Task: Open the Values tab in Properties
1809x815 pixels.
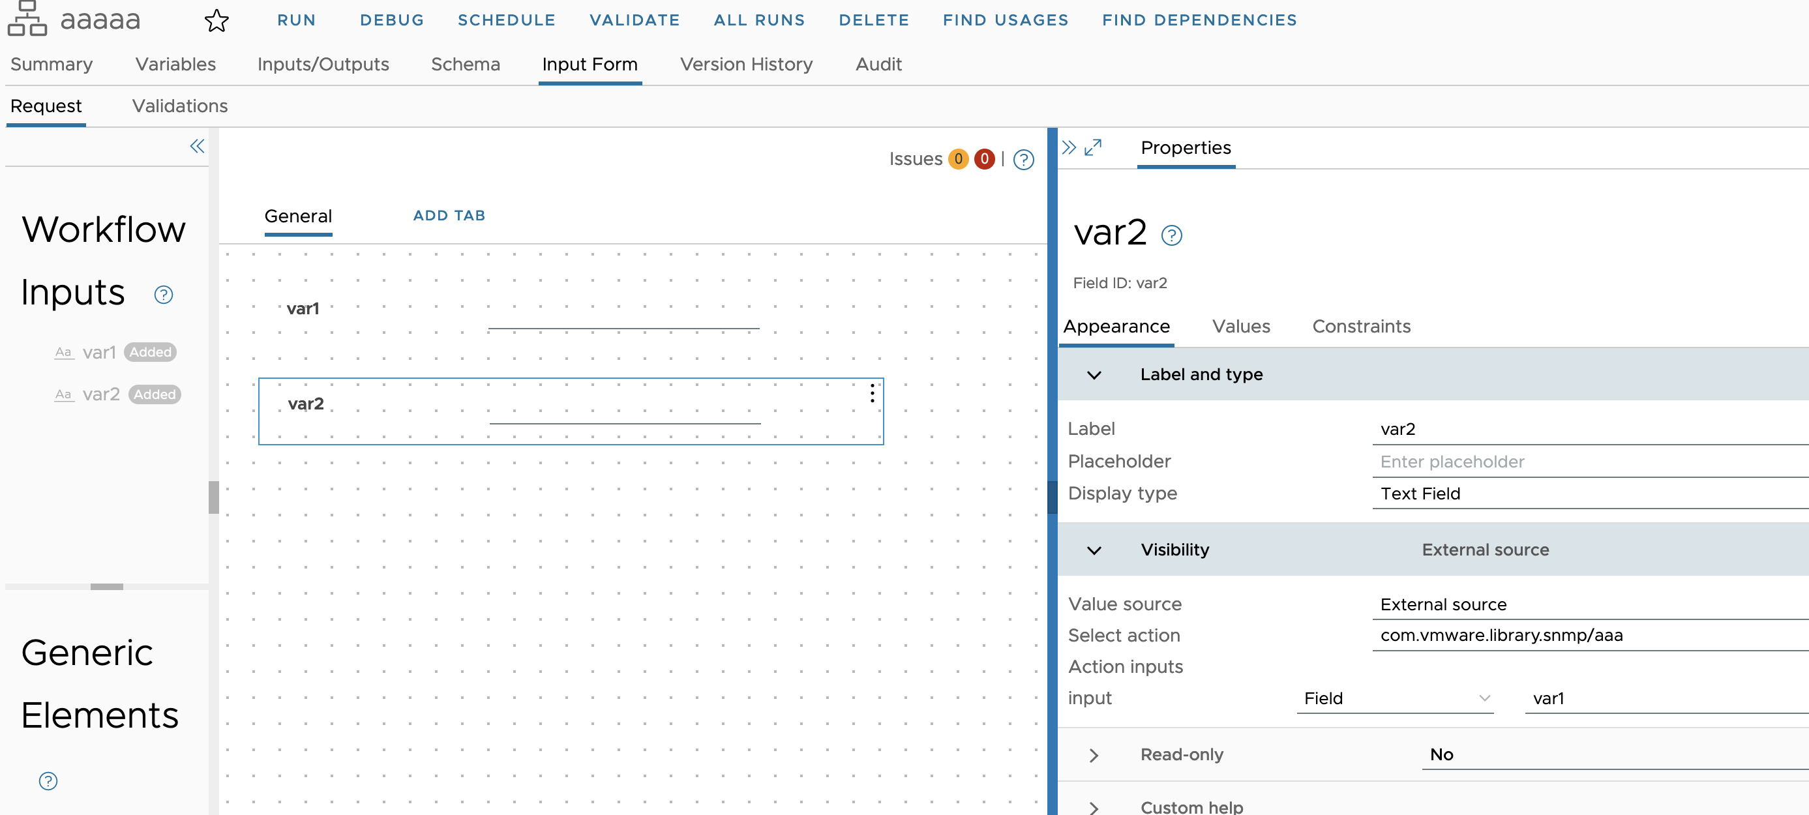Action: point(1240,327)
